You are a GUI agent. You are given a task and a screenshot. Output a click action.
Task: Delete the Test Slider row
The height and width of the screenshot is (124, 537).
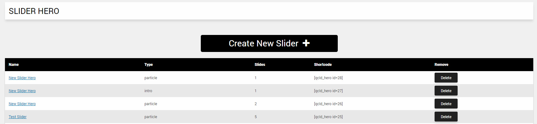(446, 117)
